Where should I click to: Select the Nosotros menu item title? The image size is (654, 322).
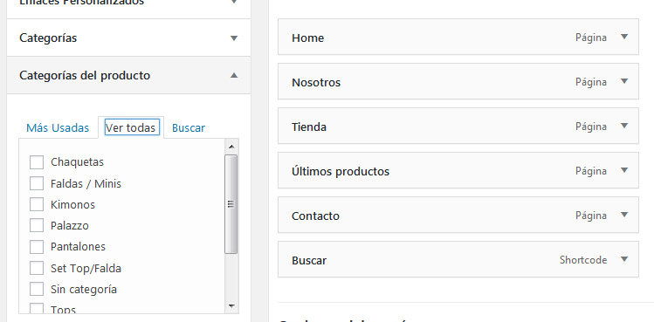pos(316,83)
